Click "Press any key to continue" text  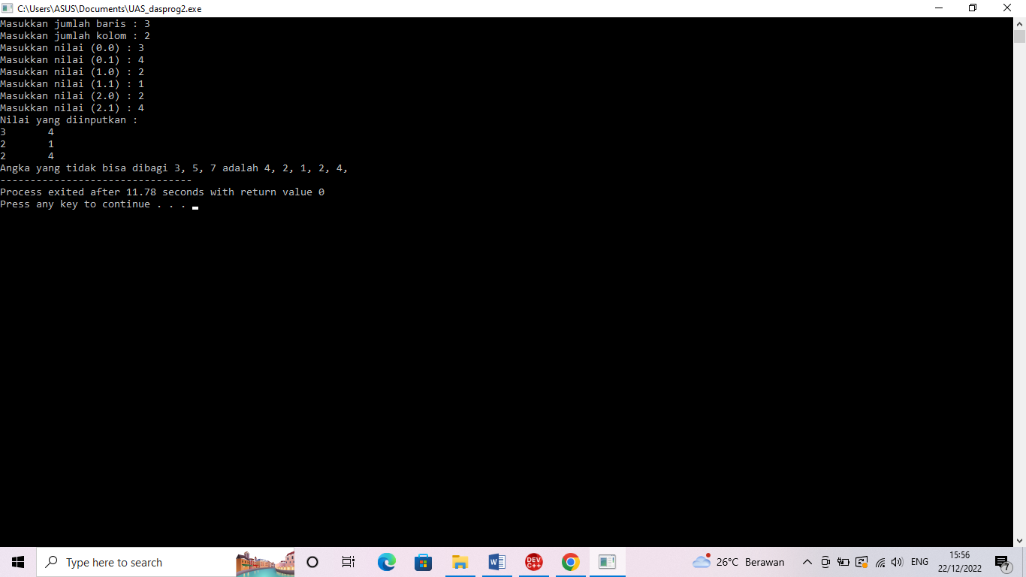pos(93,204)
